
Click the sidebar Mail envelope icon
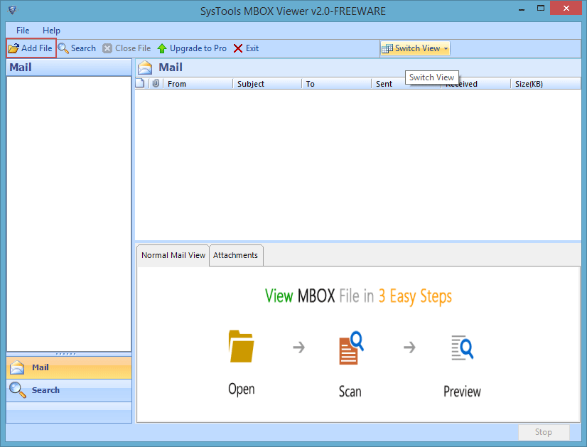tap(17, 367)
